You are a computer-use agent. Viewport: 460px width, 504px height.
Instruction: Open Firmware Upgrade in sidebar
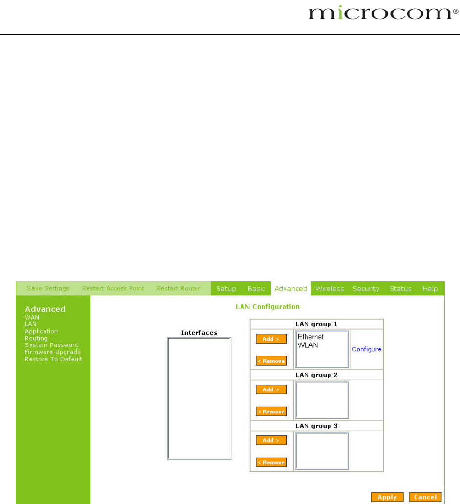[x=53, y=352]
